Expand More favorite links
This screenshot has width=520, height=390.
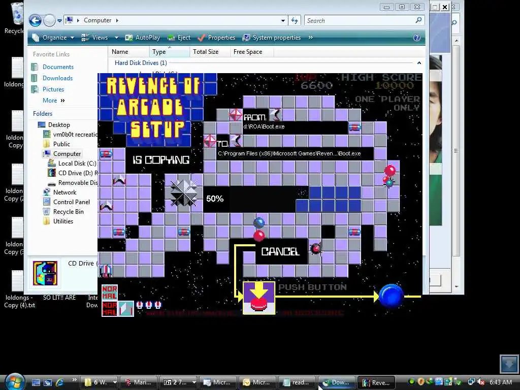(x=53, y=101)
